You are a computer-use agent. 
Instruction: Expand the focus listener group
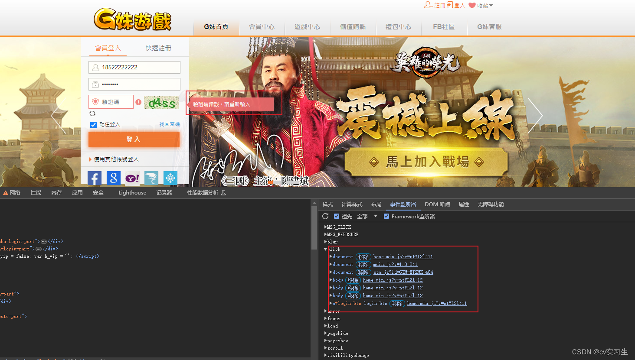tap(325, 318)
